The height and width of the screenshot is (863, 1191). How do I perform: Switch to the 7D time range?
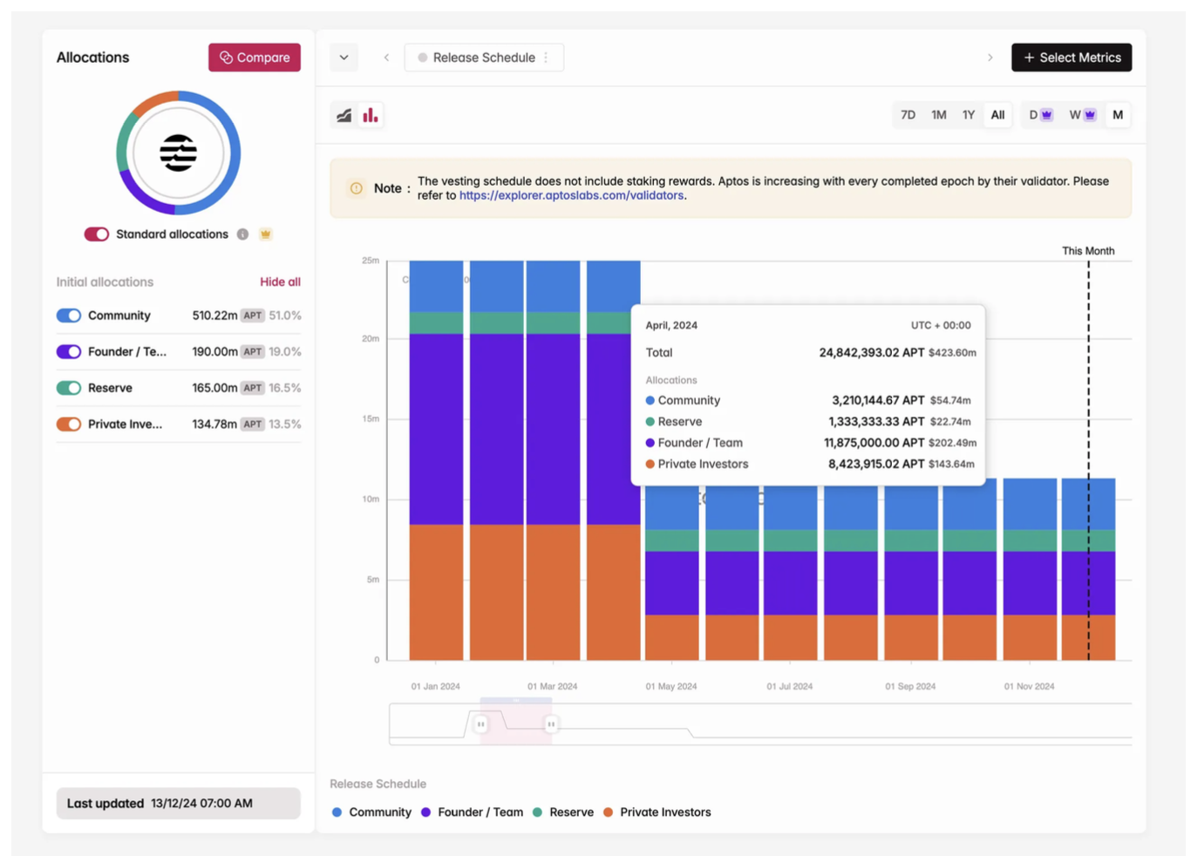(908, 115)
